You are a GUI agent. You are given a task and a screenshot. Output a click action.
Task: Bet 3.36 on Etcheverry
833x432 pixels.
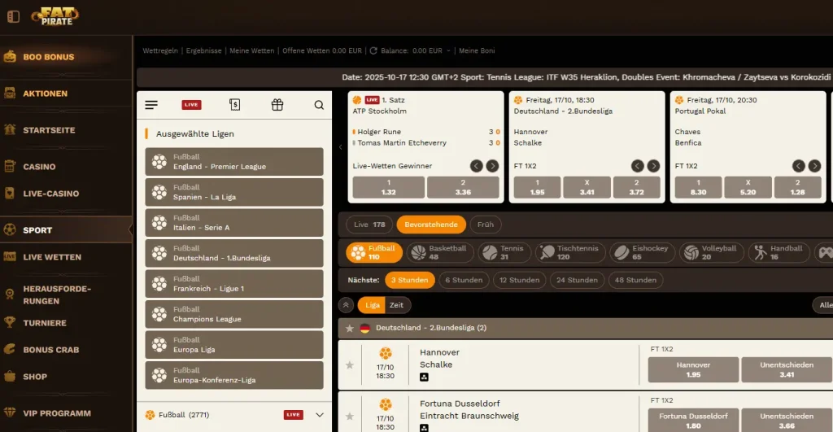[x=463, y=187]
